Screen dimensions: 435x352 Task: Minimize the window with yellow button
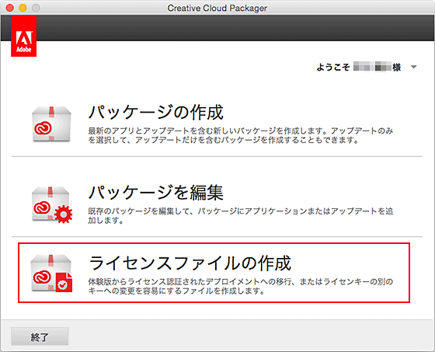(x=23, y=8)
